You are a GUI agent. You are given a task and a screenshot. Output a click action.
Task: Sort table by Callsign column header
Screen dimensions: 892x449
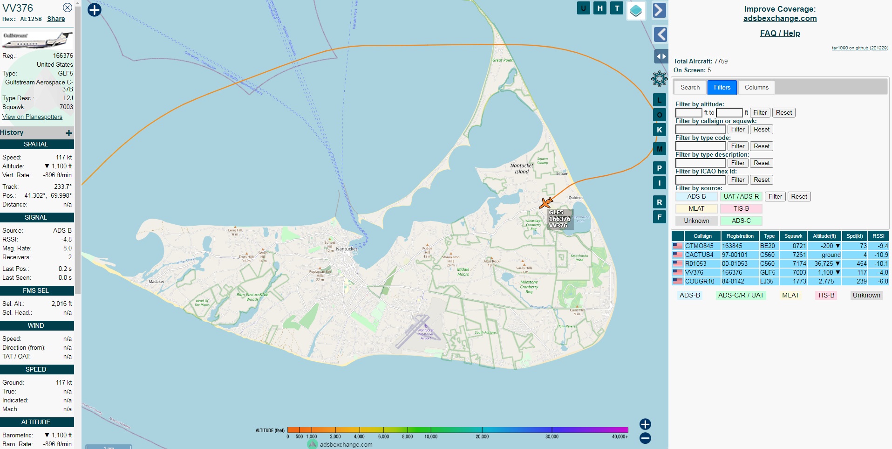click(702, 236)
